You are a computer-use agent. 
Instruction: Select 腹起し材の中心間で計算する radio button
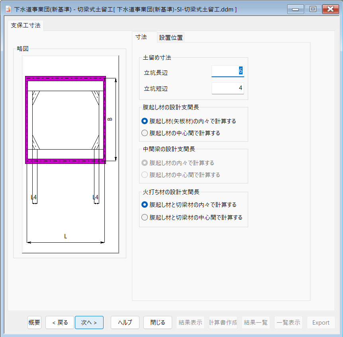click(x=145, y=133)
